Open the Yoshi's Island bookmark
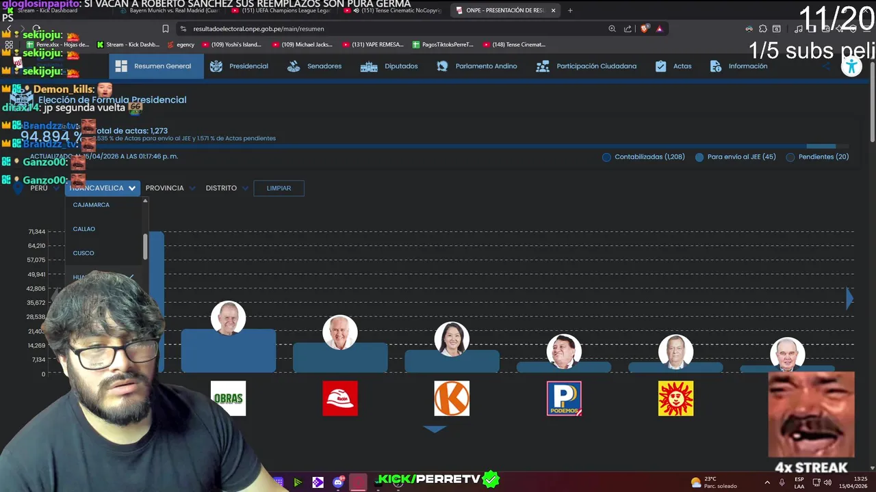Image resolution: width=876 pixels, height=492 pixels. (232, 44)
